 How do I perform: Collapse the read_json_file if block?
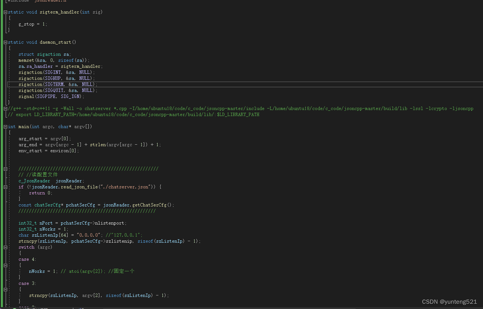5,187
